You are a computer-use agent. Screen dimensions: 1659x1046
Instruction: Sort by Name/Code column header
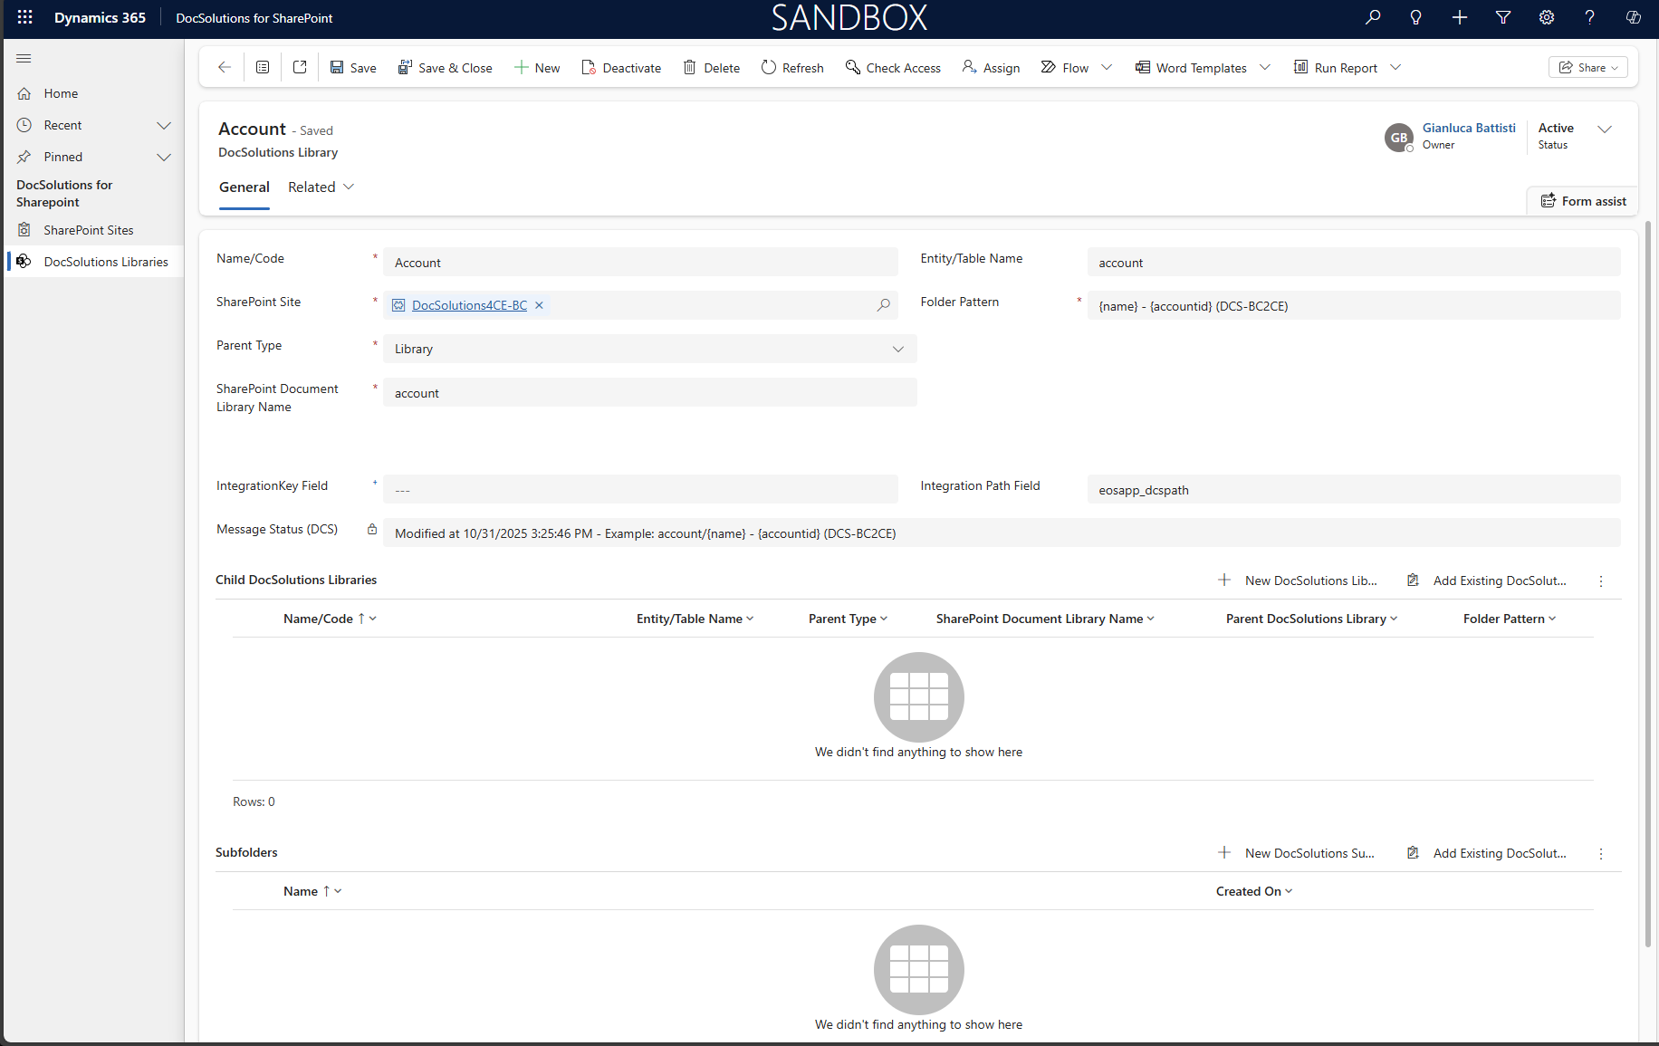click(x=318, y=619)
